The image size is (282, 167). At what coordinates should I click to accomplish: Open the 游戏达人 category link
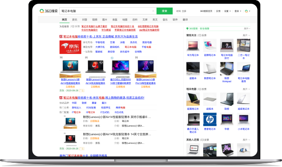click(76, 108)
